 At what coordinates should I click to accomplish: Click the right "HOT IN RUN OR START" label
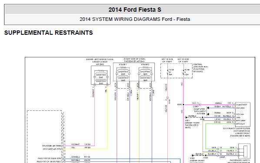click(x=183, y=60)
